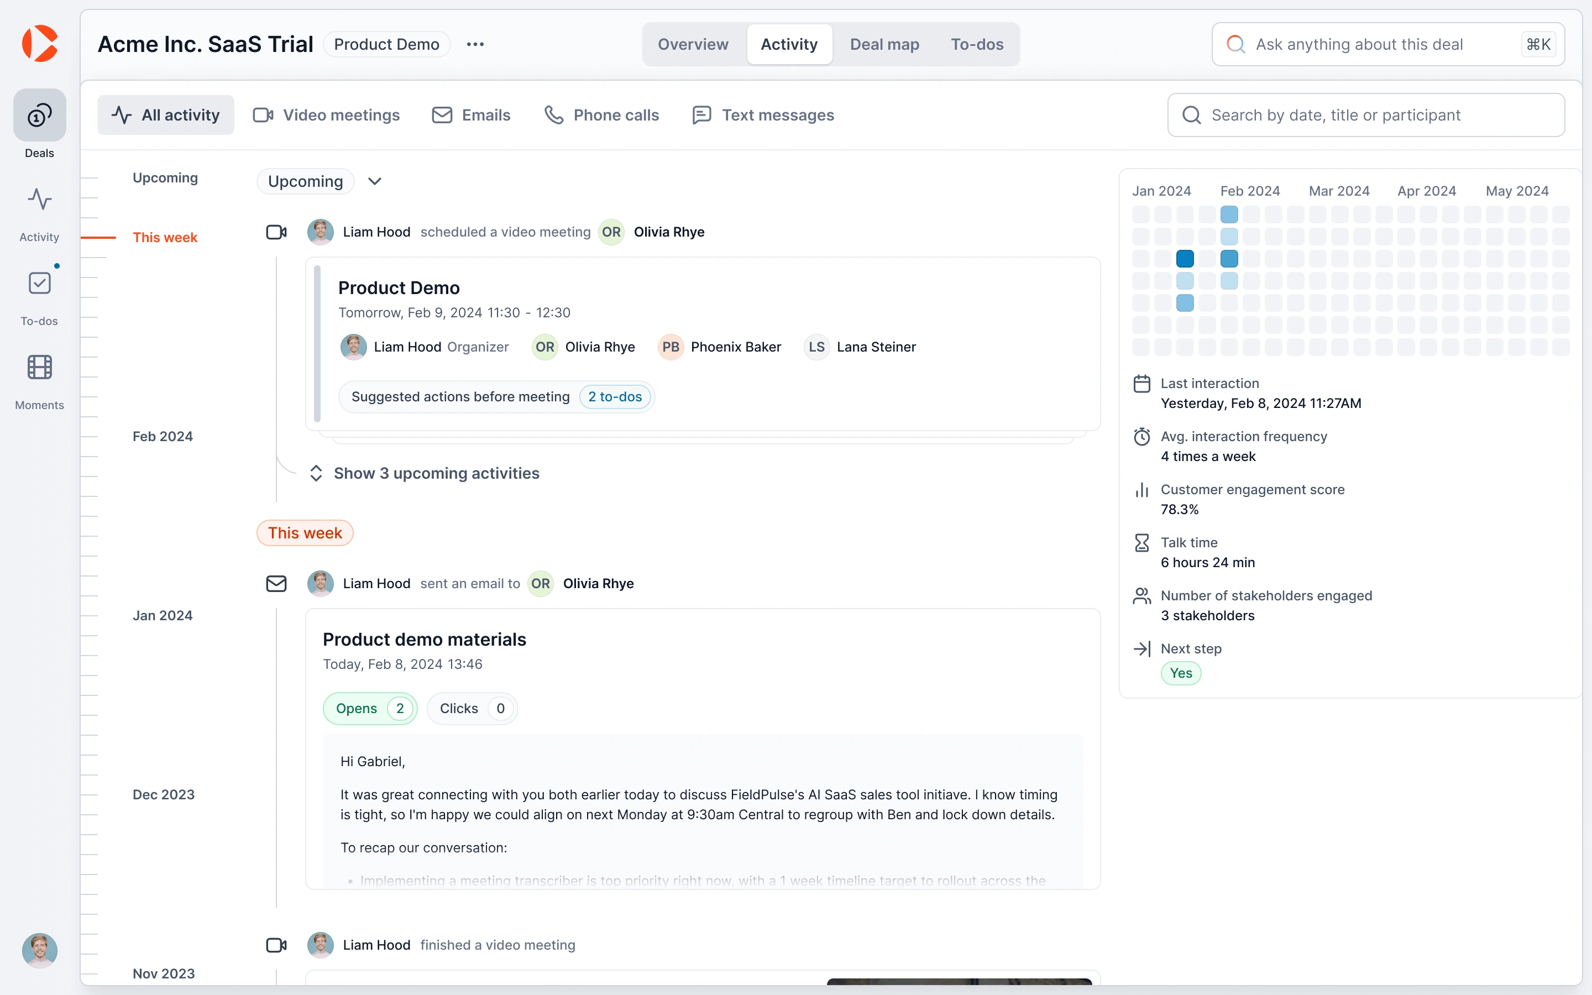This screenshot has height=995, width=1592.
Task: Open the 2 to-dos suggested actions
Action: pyautogui.click(x=615, y=397)
